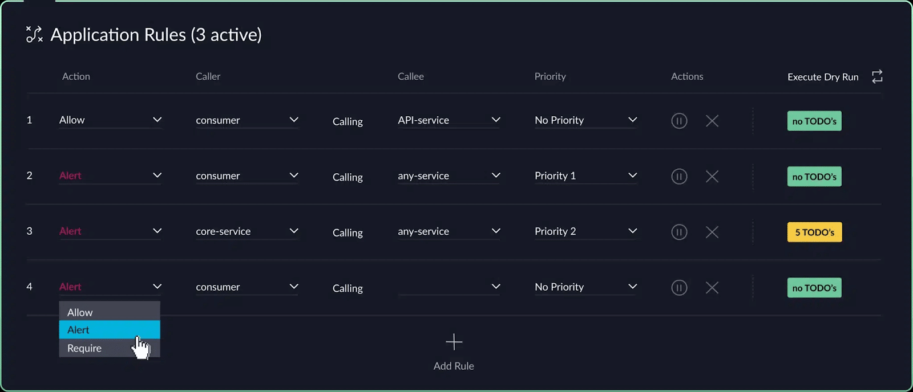Click the yellow 5 TODO's badge
Image resolution: width=913 pixels, height=392 pixels.
coord(814,232)
